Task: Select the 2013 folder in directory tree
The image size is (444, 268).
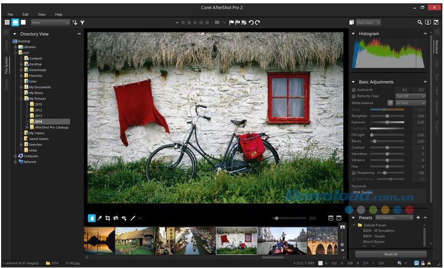Action: (x=38, y=116)
